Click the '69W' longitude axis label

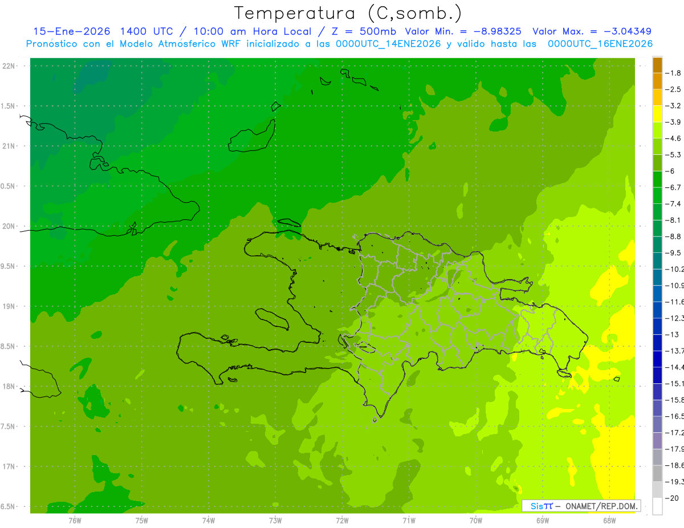543,520
